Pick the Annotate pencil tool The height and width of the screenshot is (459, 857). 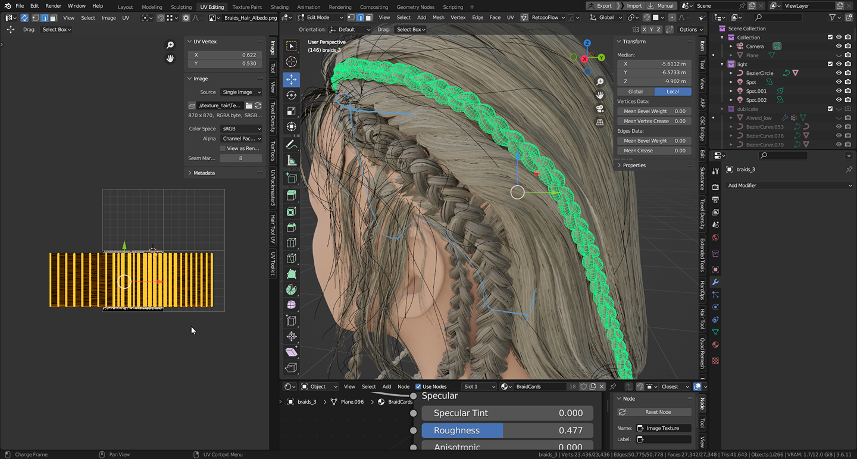[x=292, y=145]
